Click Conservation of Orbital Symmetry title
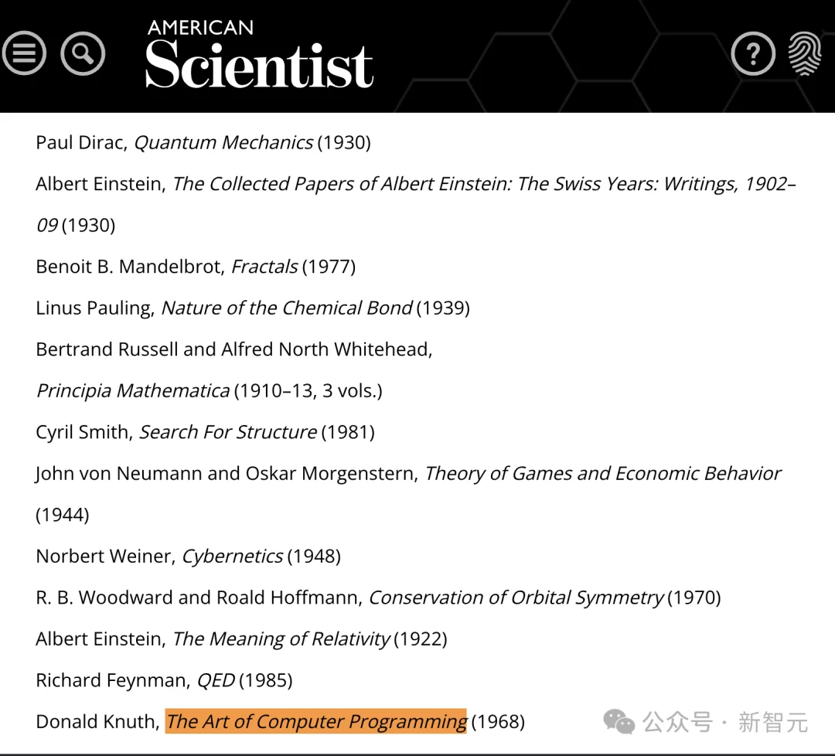The height and width of the screenshot is (756, 835). pos(516,598)
